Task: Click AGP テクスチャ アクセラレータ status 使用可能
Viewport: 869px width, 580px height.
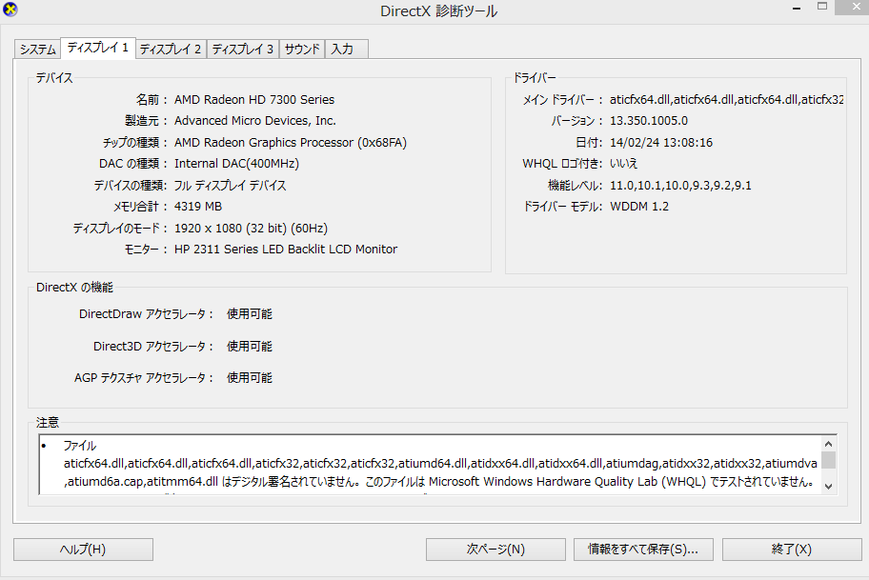Action: (250, 378)
